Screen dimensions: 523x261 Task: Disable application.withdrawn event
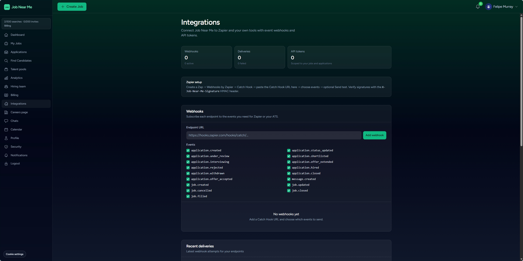(188, 173)
